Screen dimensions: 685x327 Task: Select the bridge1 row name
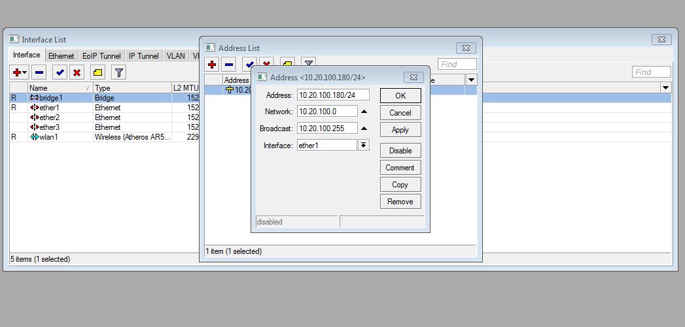click(x=51, y=98)
